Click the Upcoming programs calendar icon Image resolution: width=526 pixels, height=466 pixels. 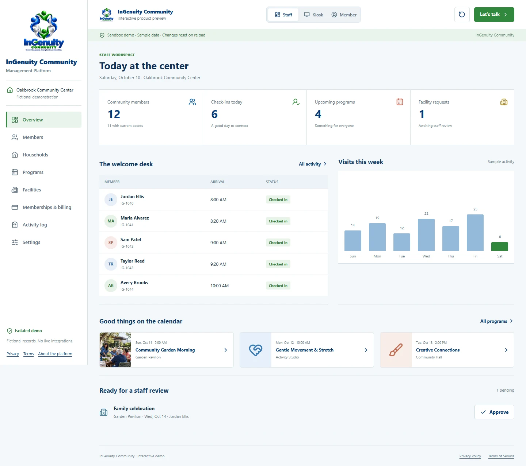tap(400, 102)
